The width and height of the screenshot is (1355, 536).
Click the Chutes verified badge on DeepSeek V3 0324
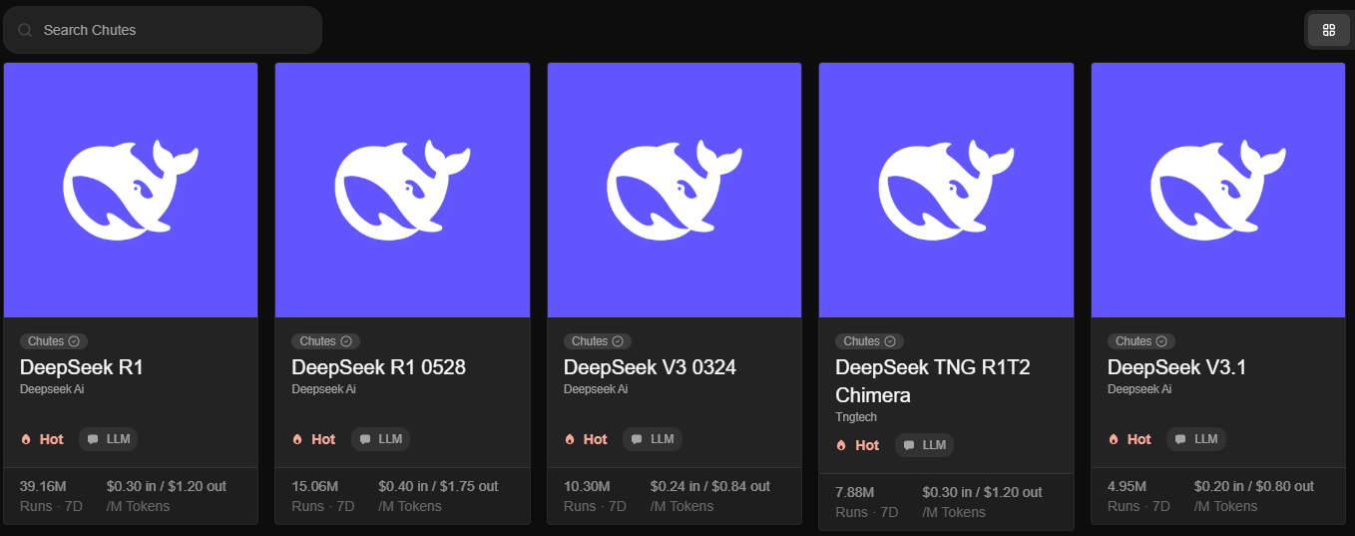click(617, 341)
